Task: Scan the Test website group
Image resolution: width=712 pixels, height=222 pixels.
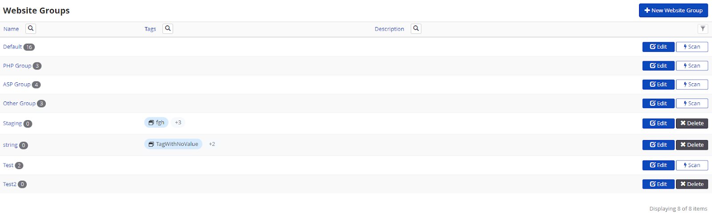Action: tap(692, 165)
